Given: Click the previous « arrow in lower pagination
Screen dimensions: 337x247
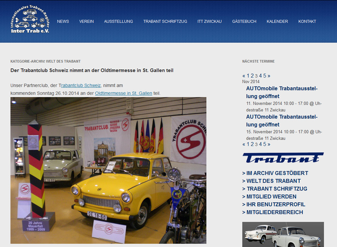Looking at the screenshot, I should (244, 144).
